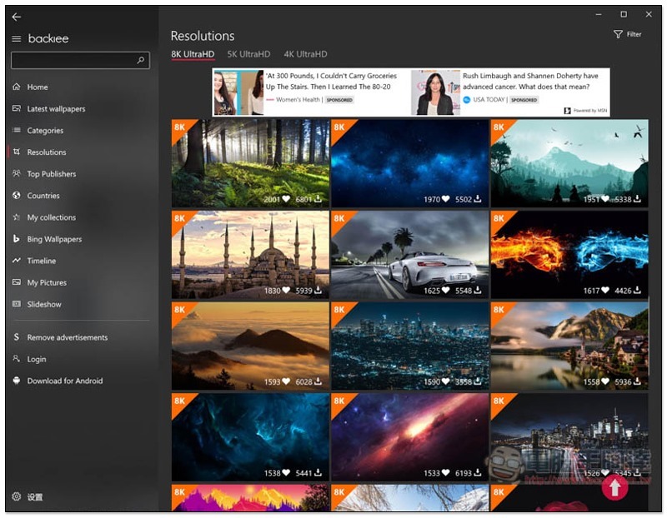Screen dimensions: 667x518
Task: Toggle the hamburger menu next to backiee
Action: (x=17, y=39)
